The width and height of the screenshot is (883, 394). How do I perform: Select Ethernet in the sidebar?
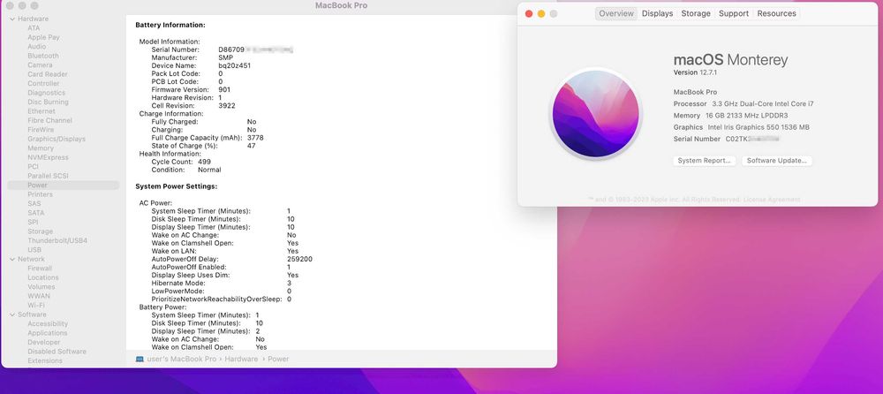coord(42,111)
